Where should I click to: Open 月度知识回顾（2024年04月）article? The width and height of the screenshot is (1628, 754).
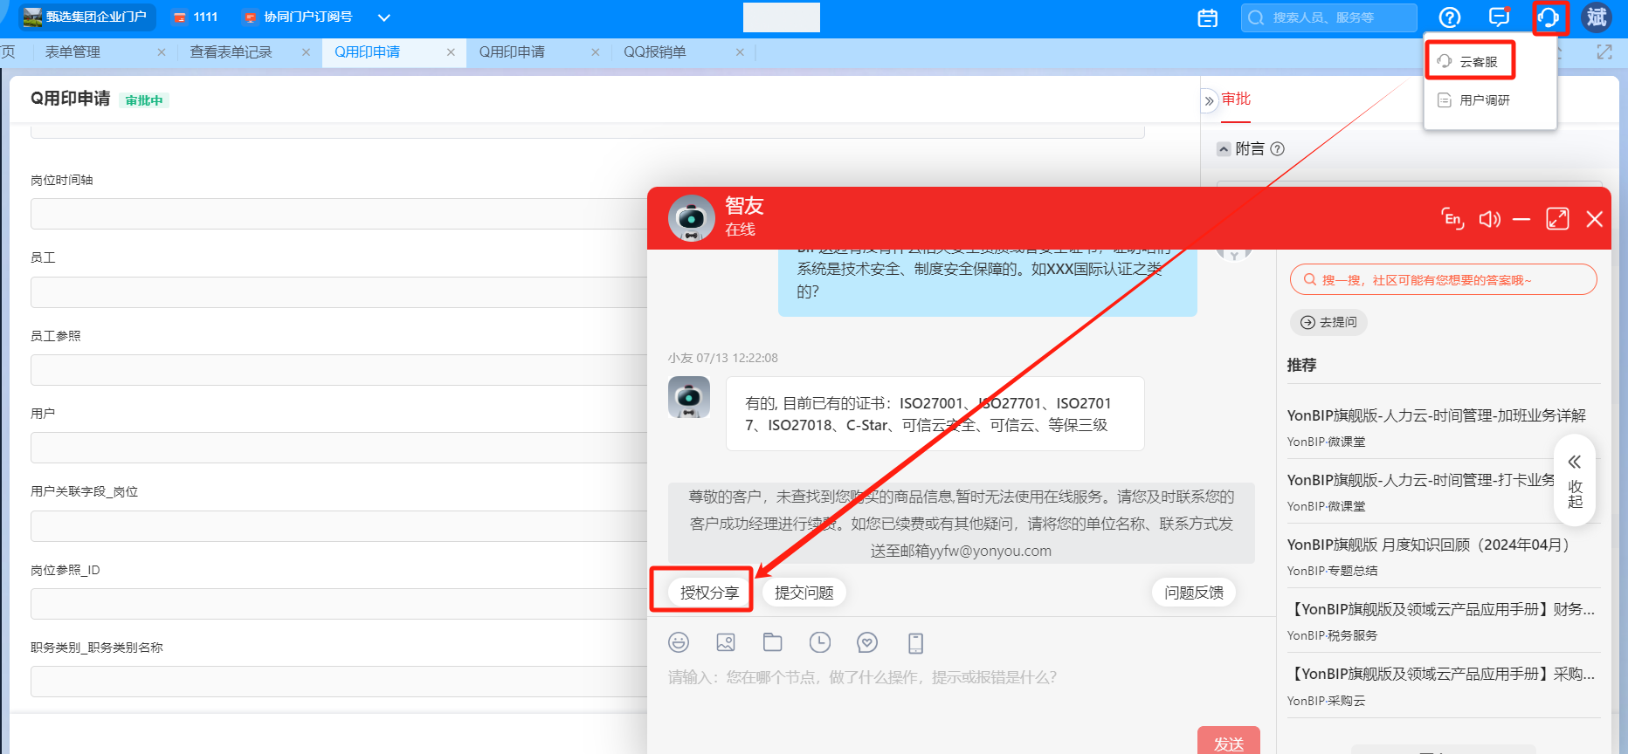(1431, 545)
